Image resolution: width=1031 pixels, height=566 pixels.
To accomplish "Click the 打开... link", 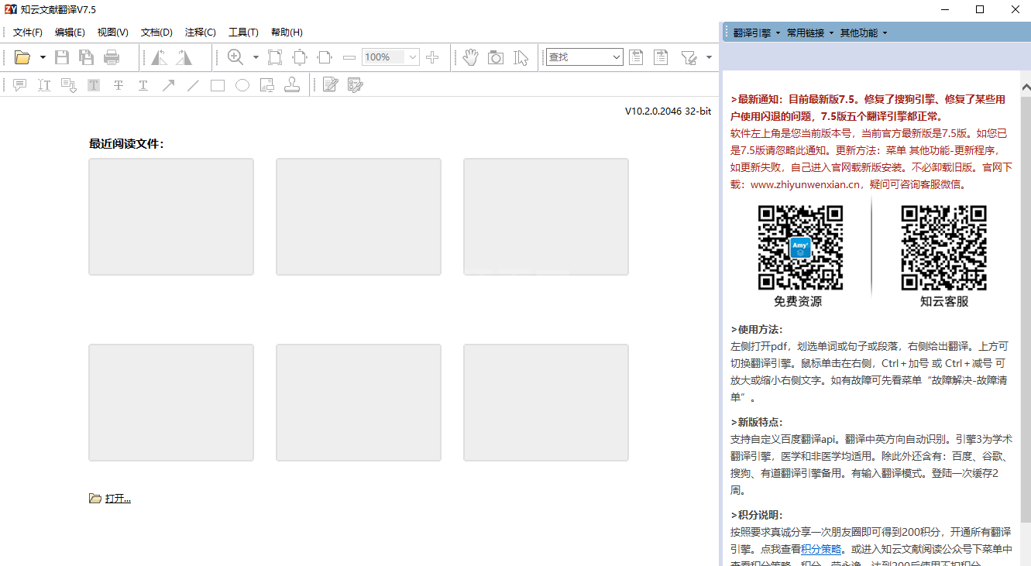I will [x=118, y=499].
